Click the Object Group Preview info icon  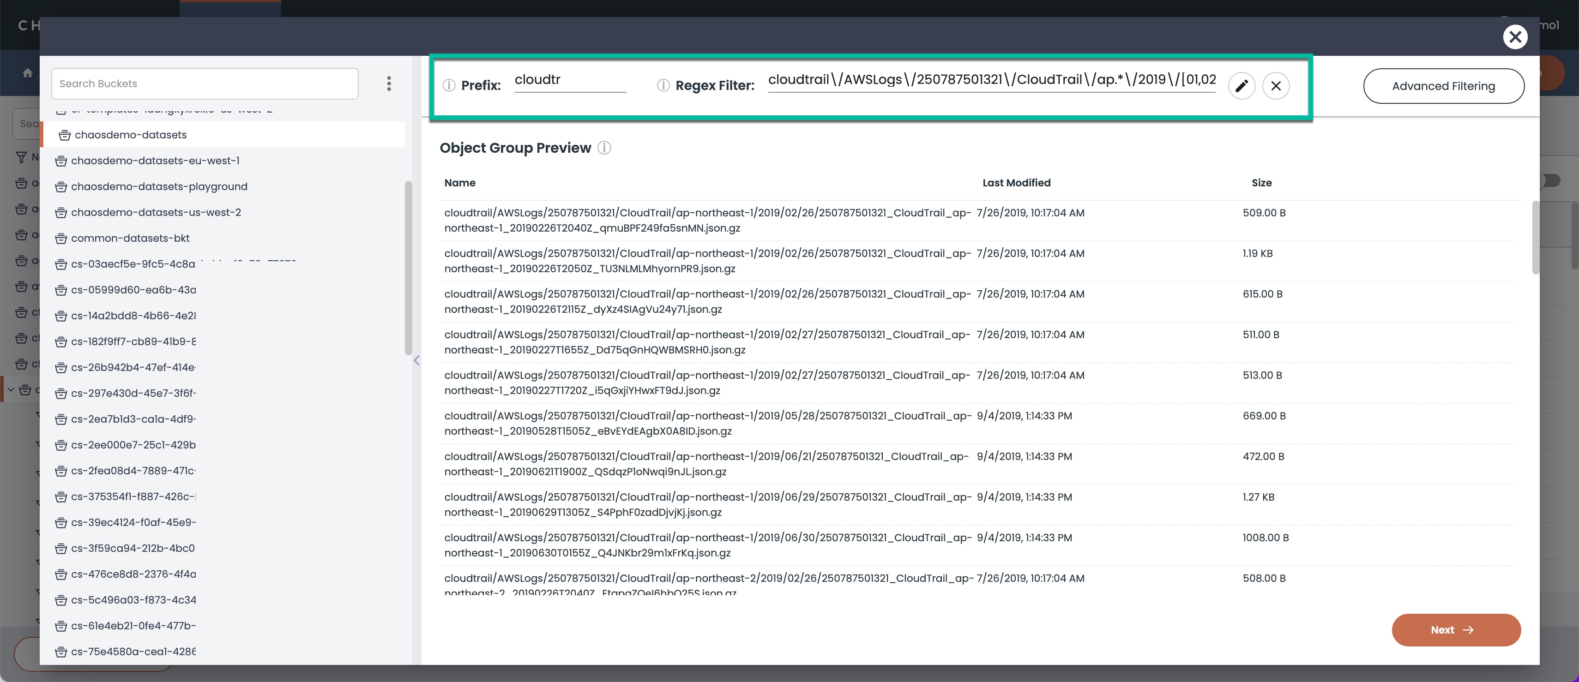coord(604,148)
